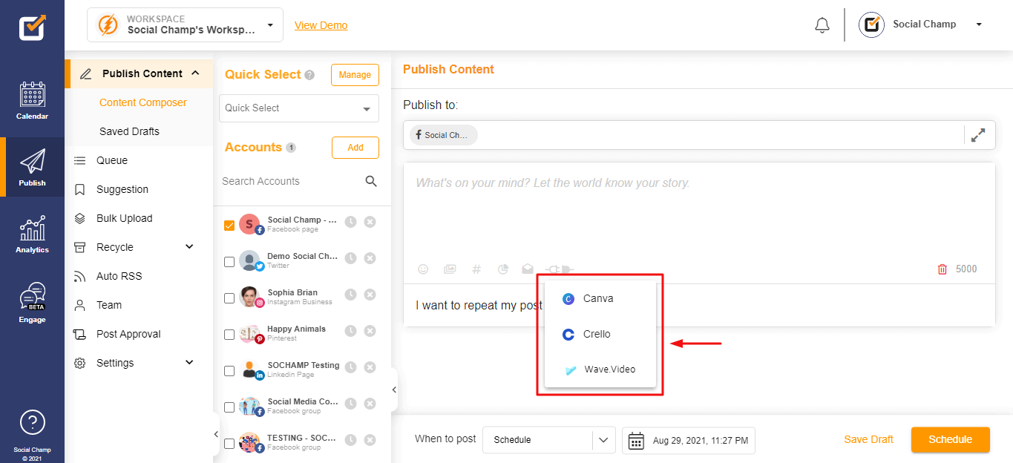Open the Social Champ profile menu
1013x463 pixels.
(921, 24)
